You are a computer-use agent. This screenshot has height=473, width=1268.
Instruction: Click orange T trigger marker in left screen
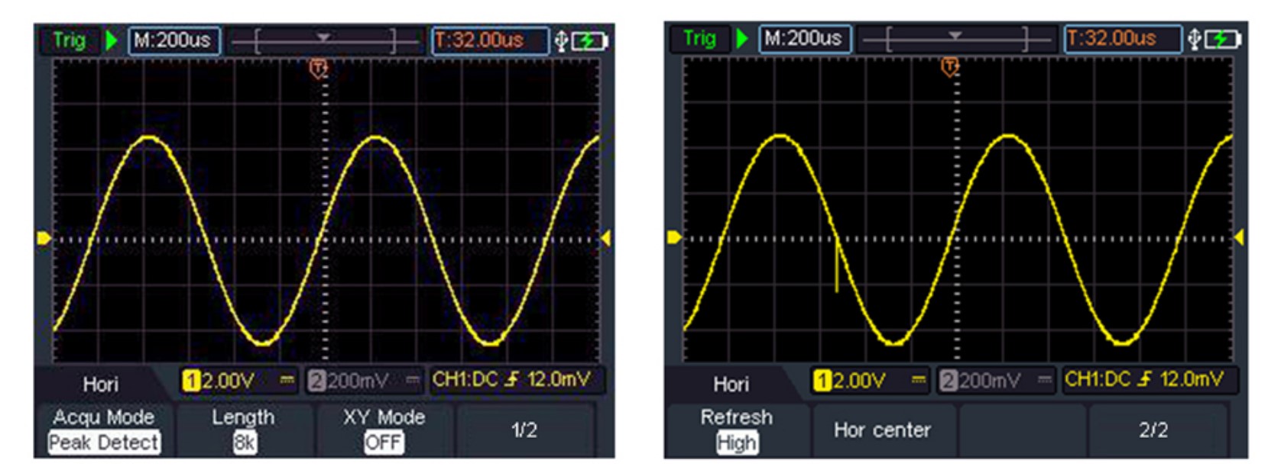pos(318,69)
